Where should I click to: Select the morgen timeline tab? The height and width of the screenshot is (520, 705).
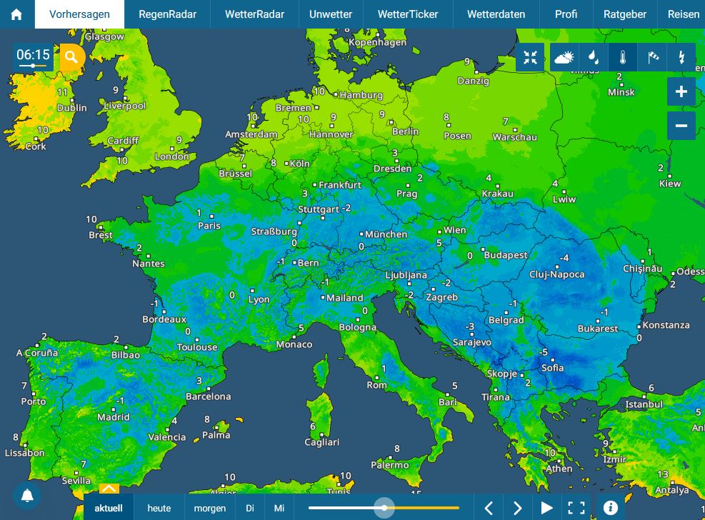click(210, 508)
